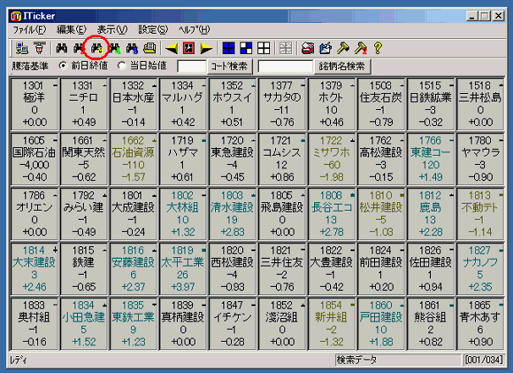Click the funnel download icon in the toolbar
This screenshot has width=513, height=373.
(40, 48)
